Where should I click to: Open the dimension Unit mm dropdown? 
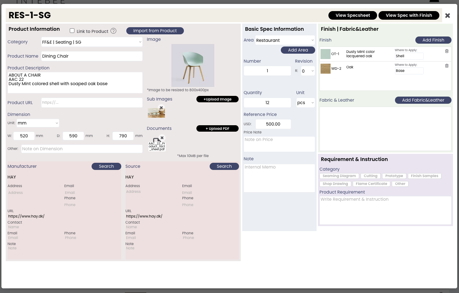[x=38, y=123]
